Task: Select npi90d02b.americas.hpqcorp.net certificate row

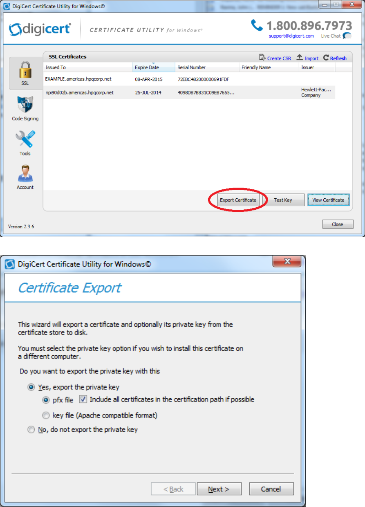Action: (189, 92)
